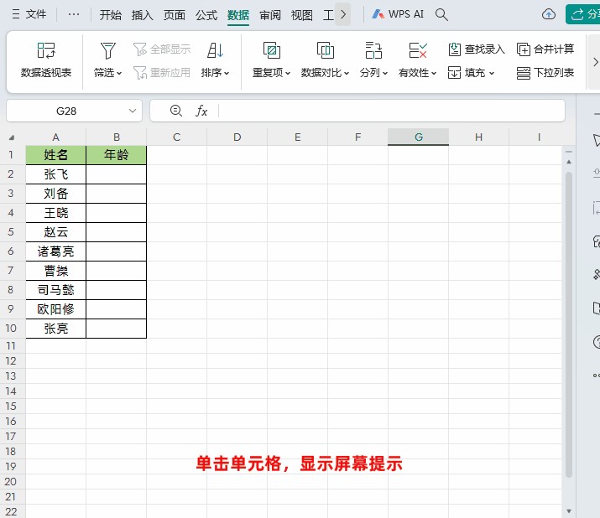Click the column G header
This screenshot has height=518, width=600.
tap(418, 137)
